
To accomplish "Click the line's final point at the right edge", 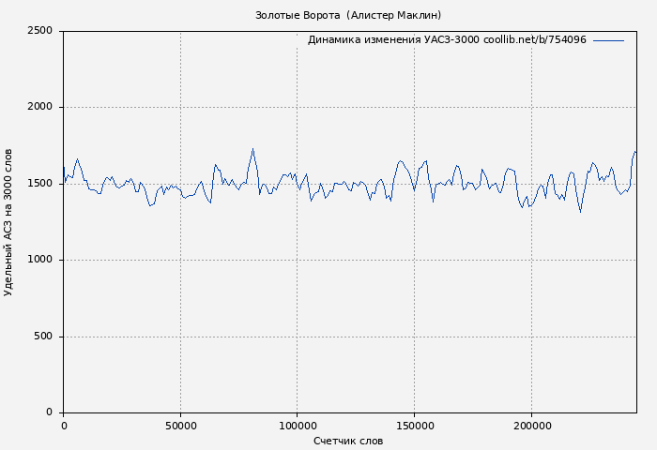I will click(x=635, y=152).
